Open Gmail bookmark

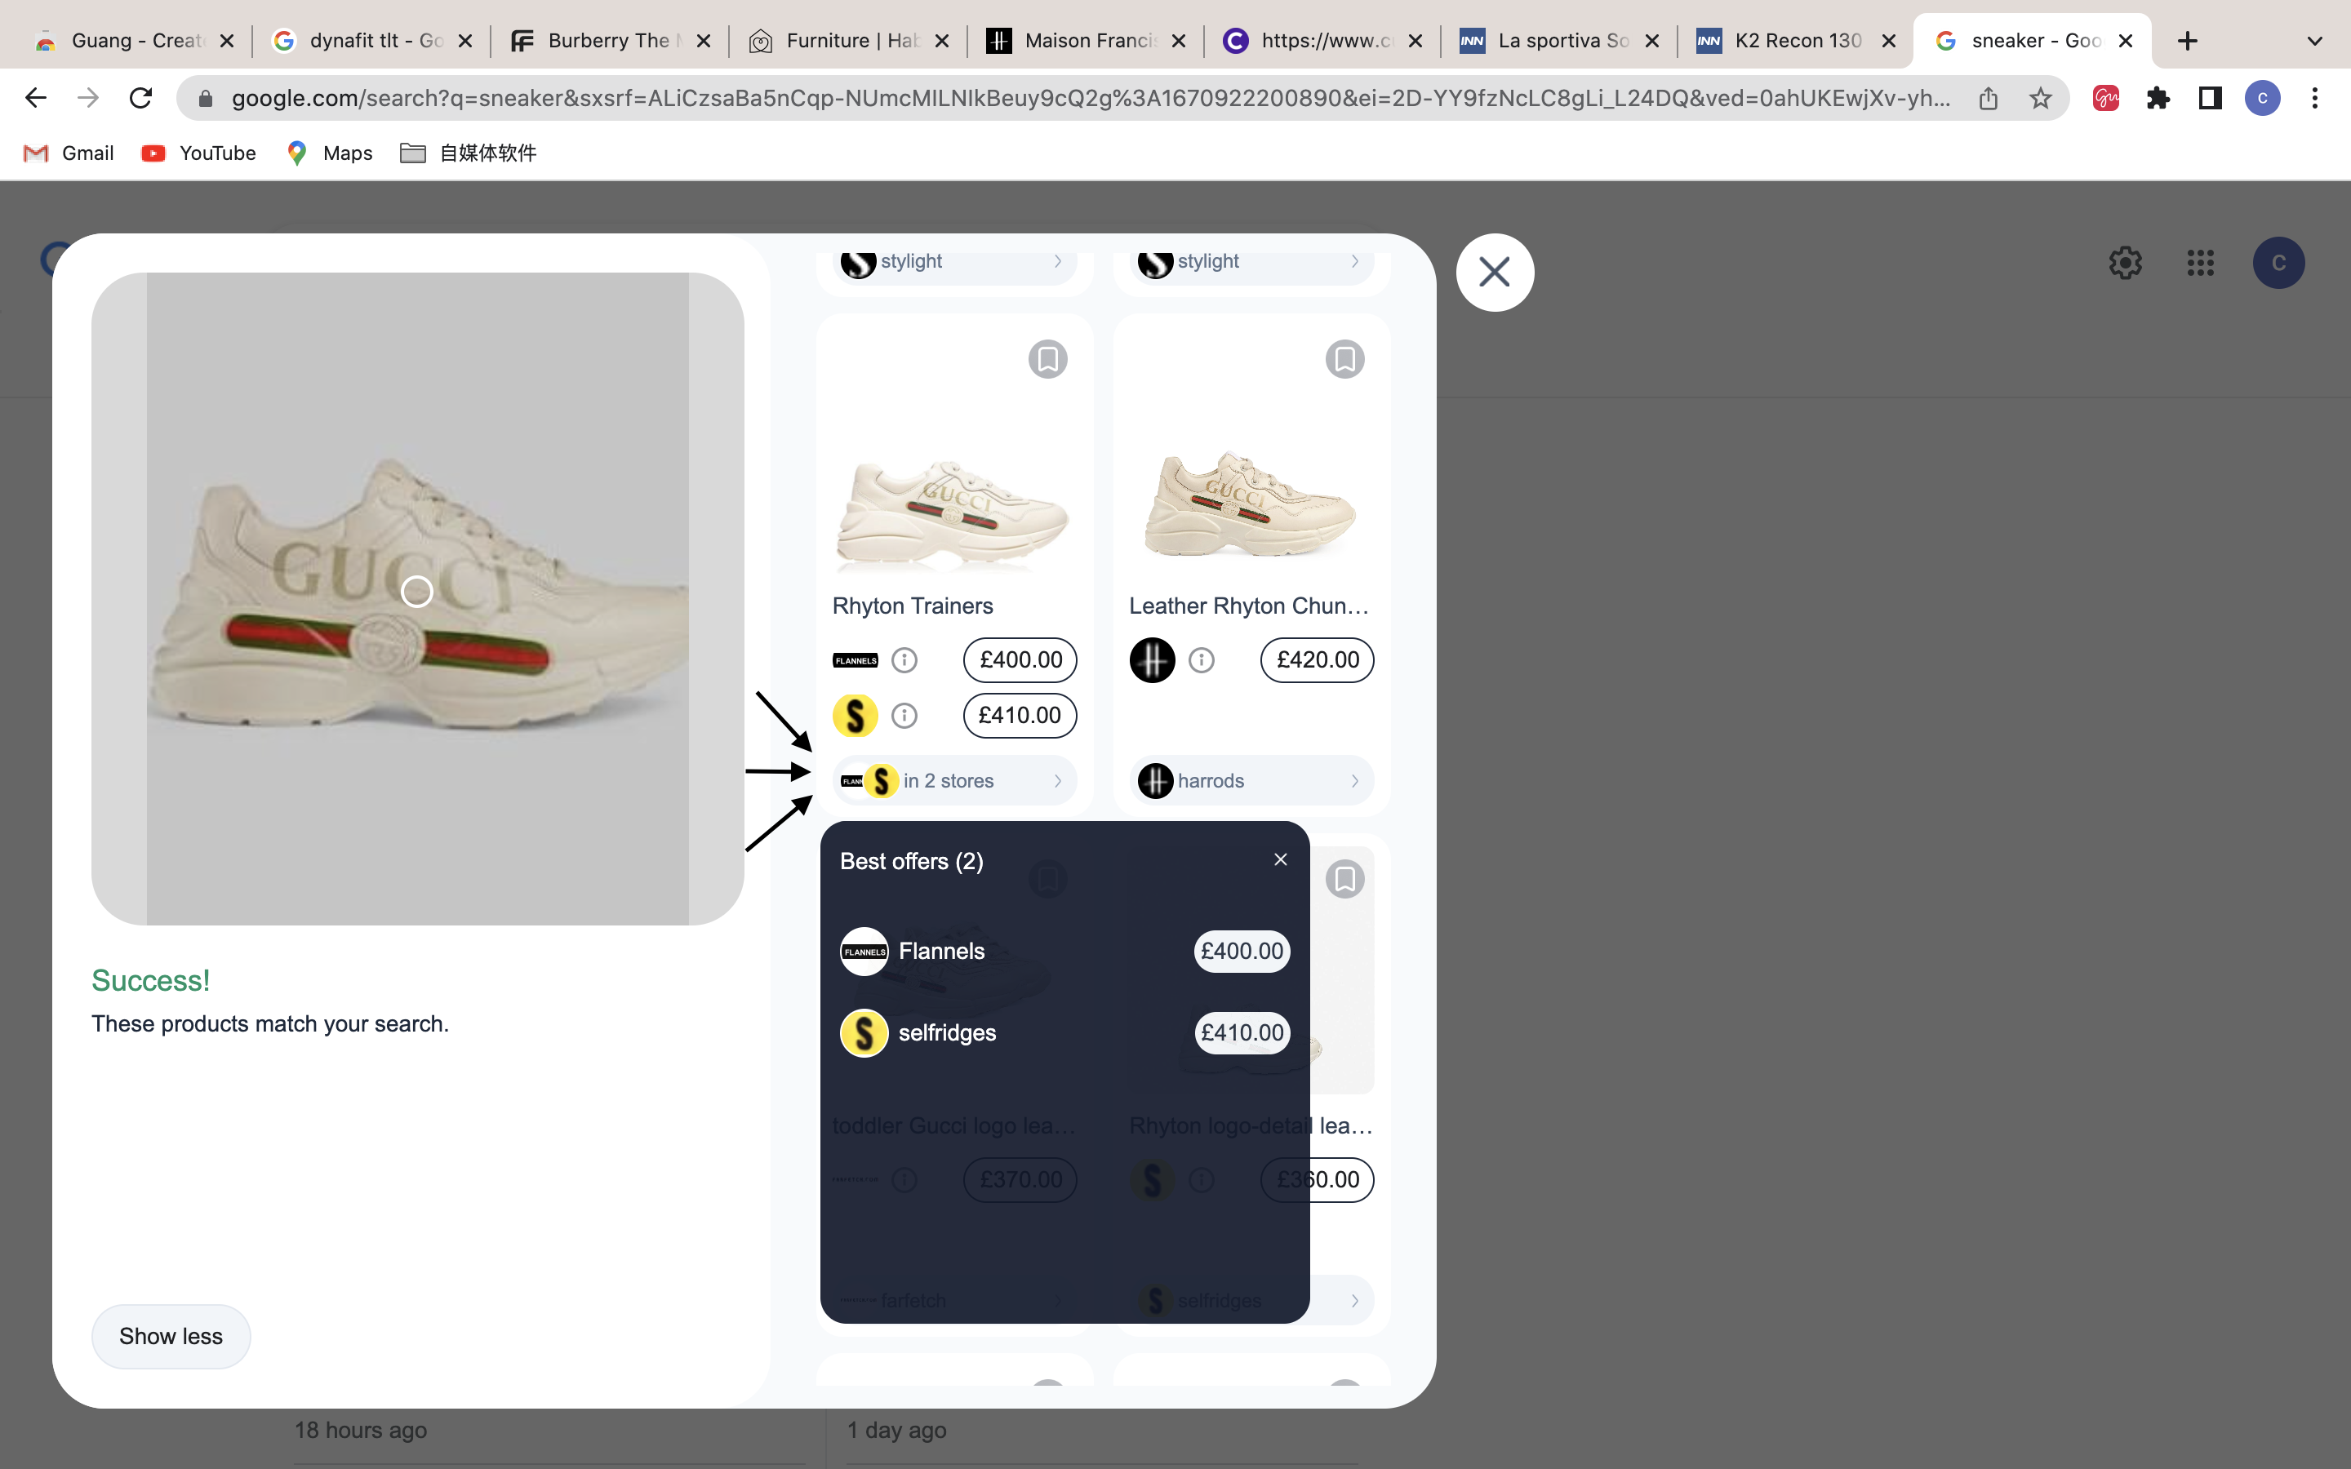pyautogui.click(x=68, y=153)
